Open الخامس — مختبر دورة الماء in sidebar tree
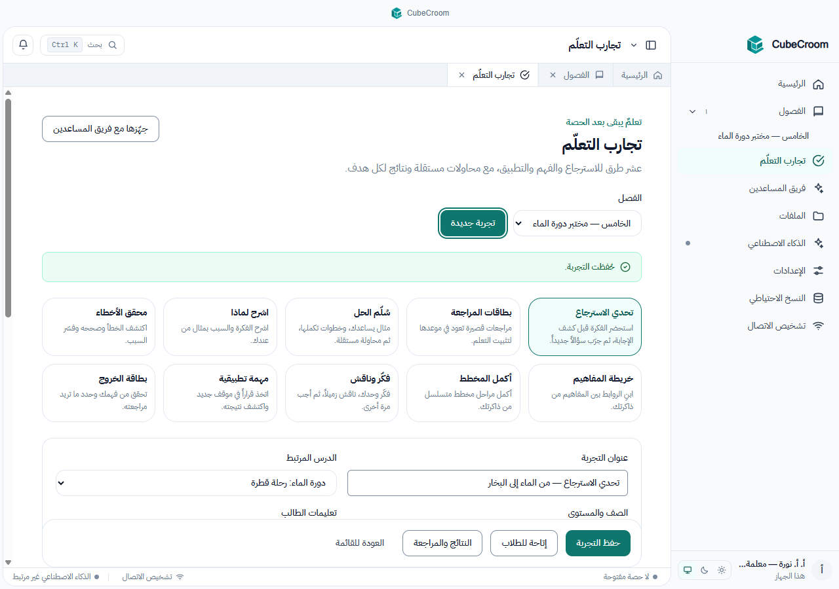The width and height of the screenshot is (839, 589). pyautogui.click(x=764, y=136)
